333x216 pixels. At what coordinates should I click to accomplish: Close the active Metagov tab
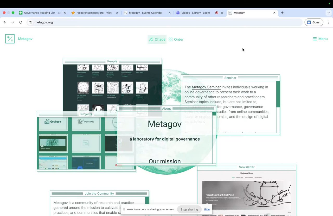click(x=274, y=13)
